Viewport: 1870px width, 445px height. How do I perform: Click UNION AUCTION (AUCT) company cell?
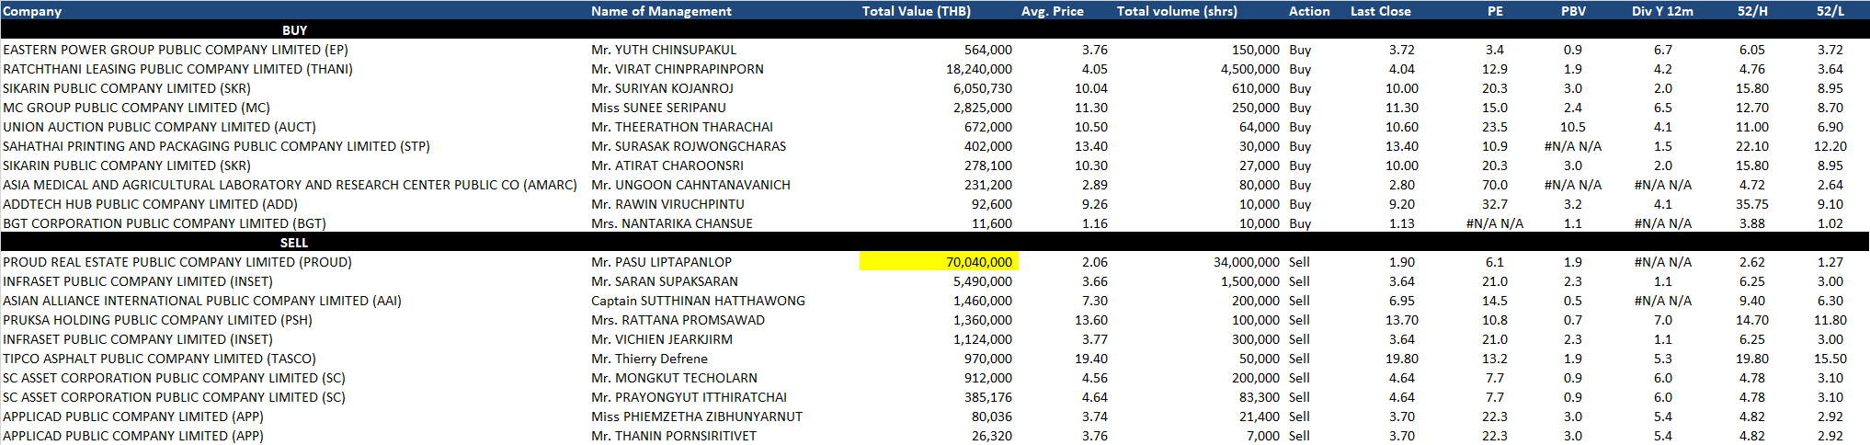pyautogui.click(x=159, y=127)
